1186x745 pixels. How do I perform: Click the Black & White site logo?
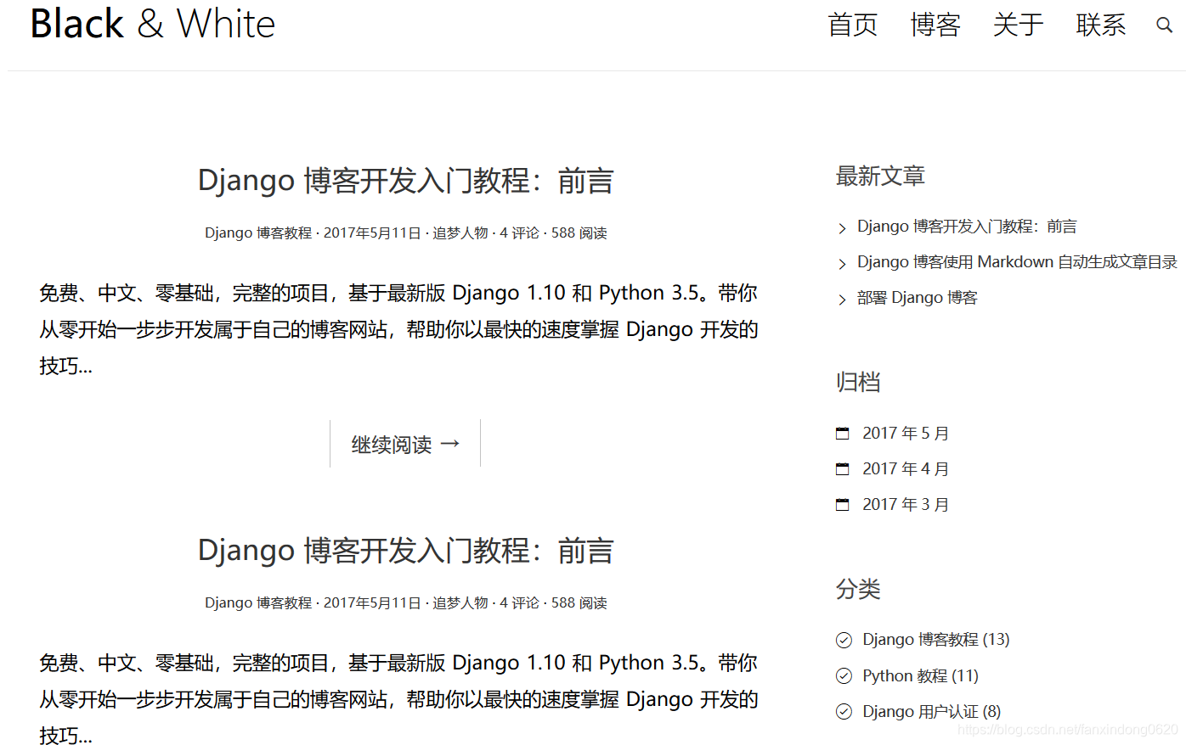[153, 24]
